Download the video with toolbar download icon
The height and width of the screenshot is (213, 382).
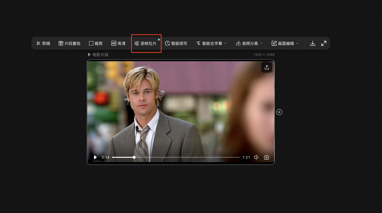coord(313,43)
